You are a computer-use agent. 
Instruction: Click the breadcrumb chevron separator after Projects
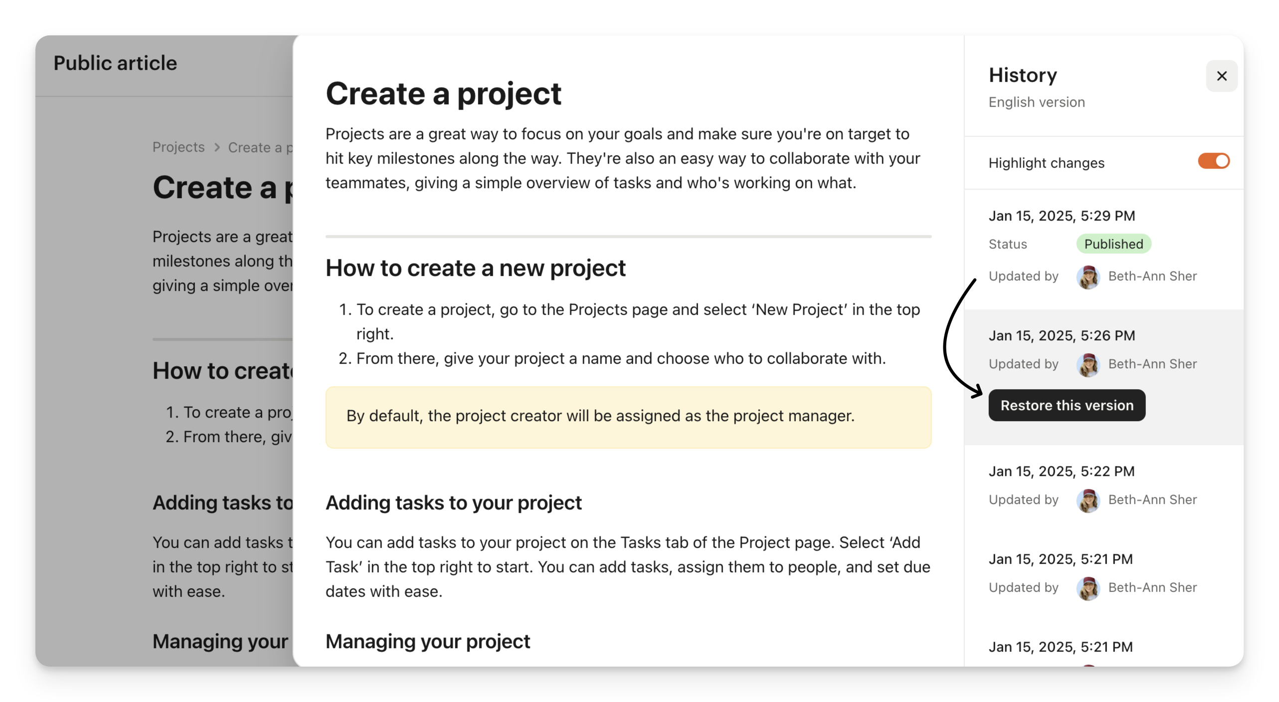coord(217,147)
